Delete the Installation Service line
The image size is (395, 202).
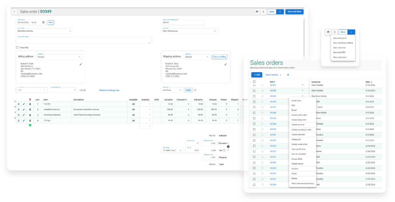(x=30, y=109)
